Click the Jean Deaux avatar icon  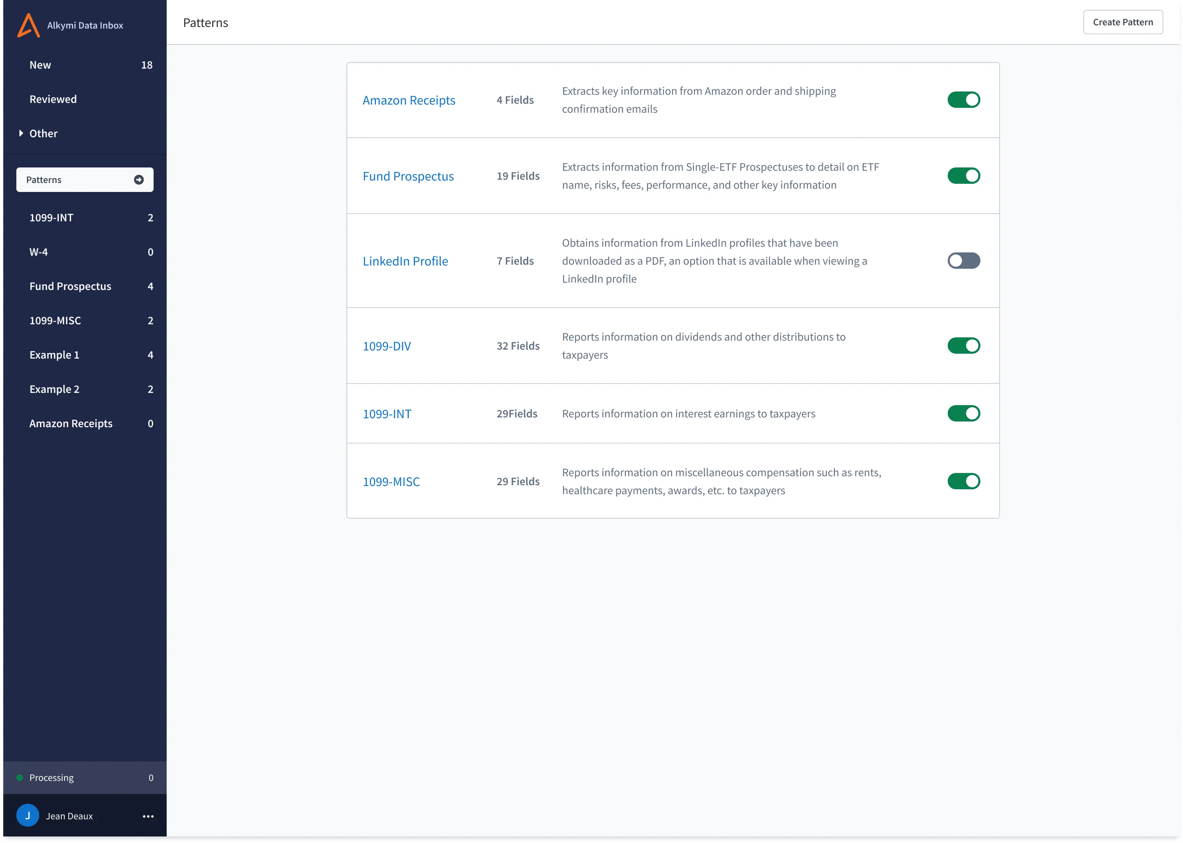click(27, 816)
